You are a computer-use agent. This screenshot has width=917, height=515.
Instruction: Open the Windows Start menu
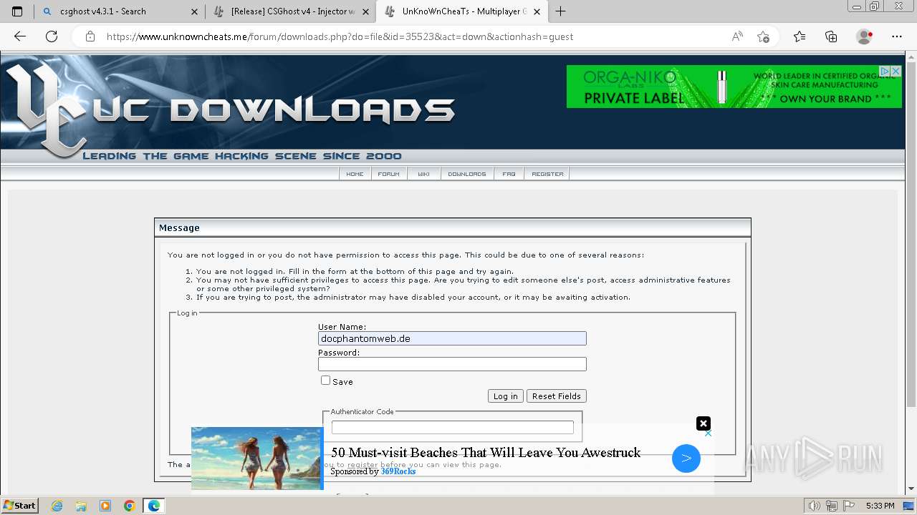pos(20,506)
